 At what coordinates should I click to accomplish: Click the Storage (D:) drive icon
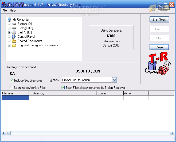click(14, 28)
